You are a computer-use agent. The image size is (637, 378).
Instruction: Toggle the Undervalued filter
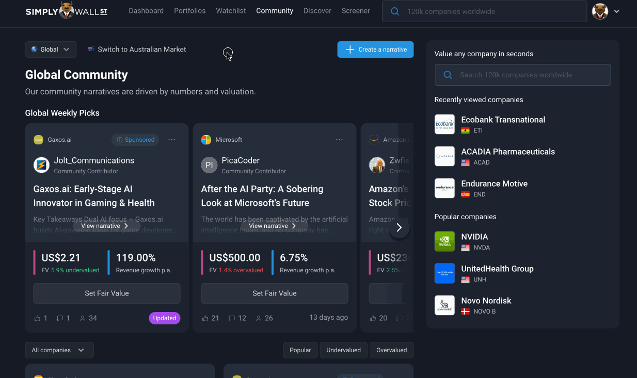coord(344,350)
